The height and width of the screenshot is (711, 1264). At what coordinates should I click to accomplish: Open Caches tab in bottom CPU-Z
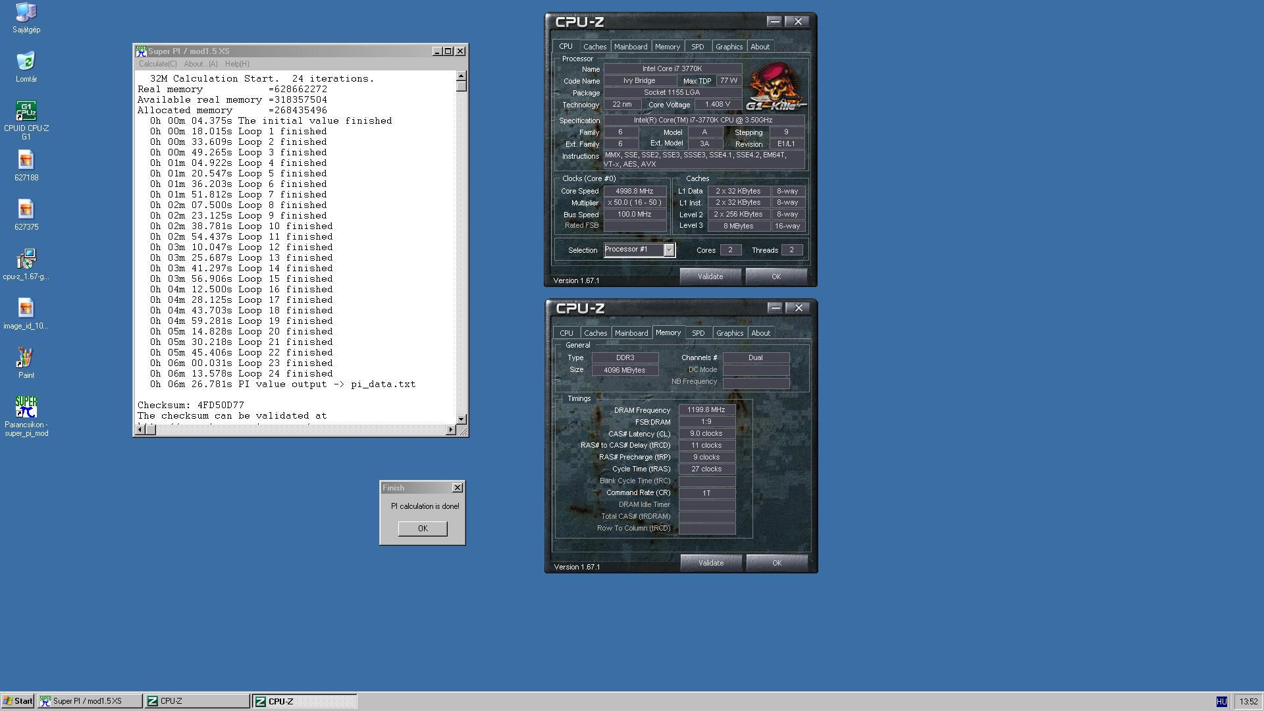[x=595, y=333]
